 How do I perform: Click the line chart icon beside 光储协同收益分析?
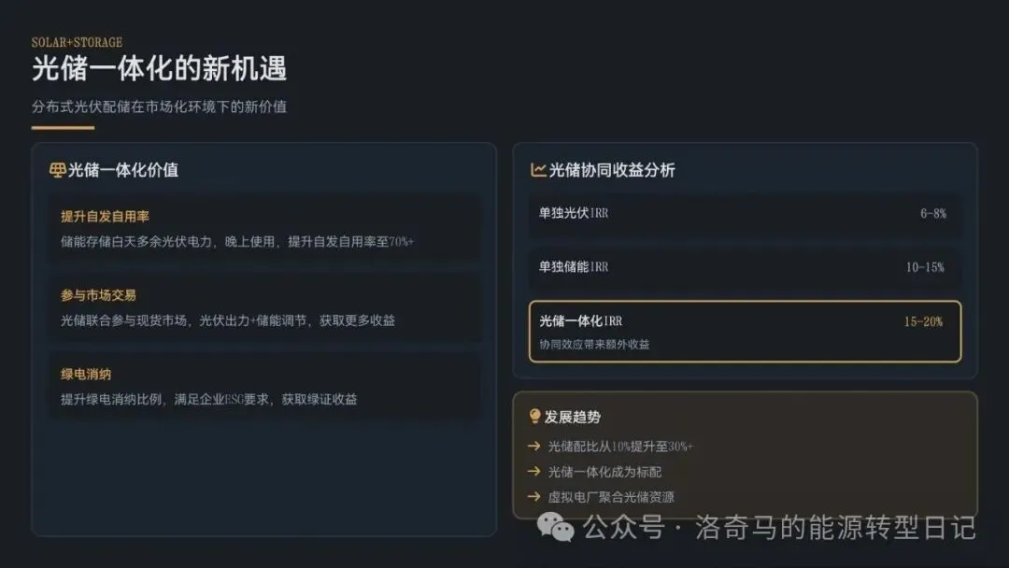coord(538,170)
